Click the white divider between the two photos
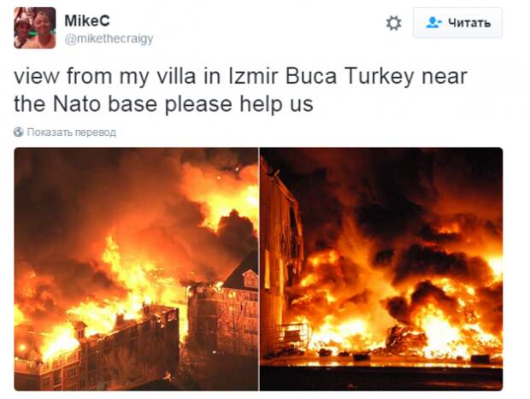 coord(259,269)
